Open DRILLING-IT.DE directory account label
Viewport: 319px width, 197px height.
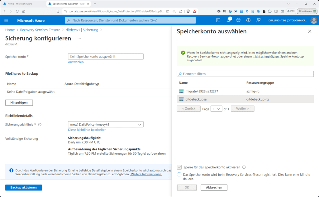tap(288, 20)
